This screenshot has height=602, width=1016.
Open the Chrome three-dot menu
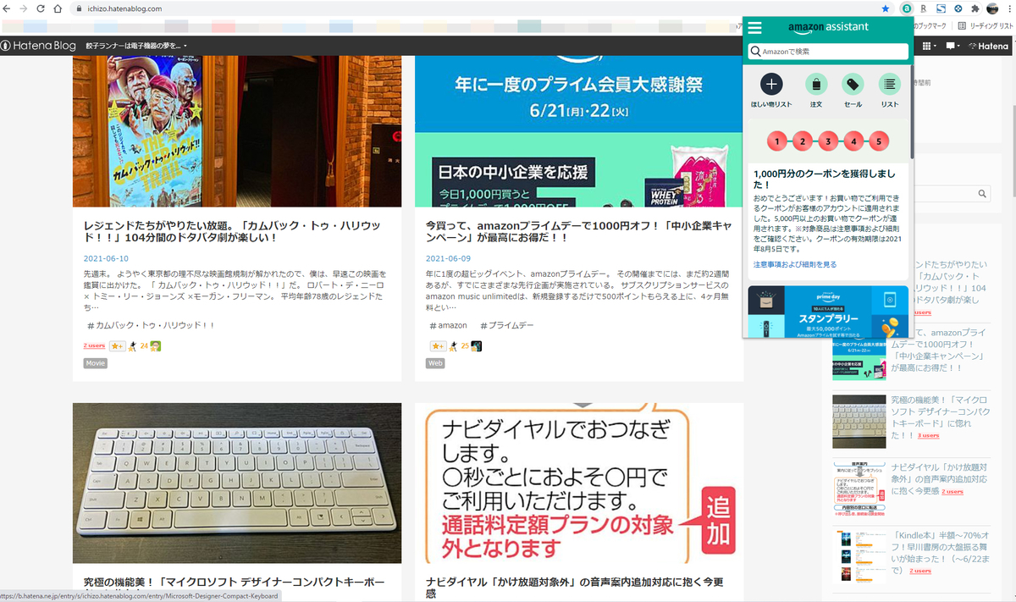click(1008, 8)
